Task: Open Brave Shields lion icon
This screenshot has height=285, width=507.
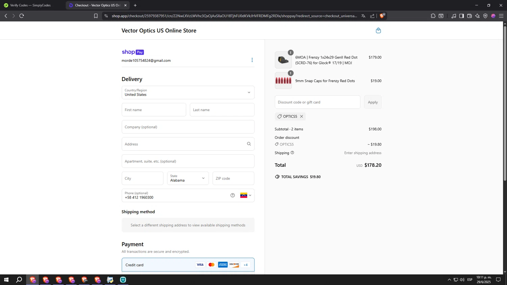Action: [382, 16]
